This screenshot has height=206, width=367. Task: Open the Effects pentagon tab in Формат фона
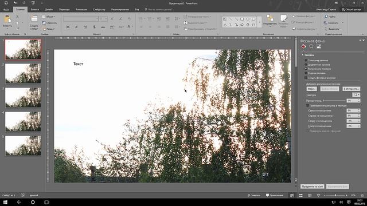311,46
